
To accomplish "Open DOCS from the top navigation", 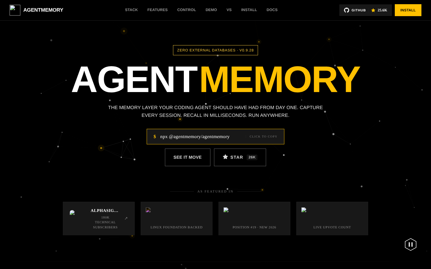I will point(272,10).
